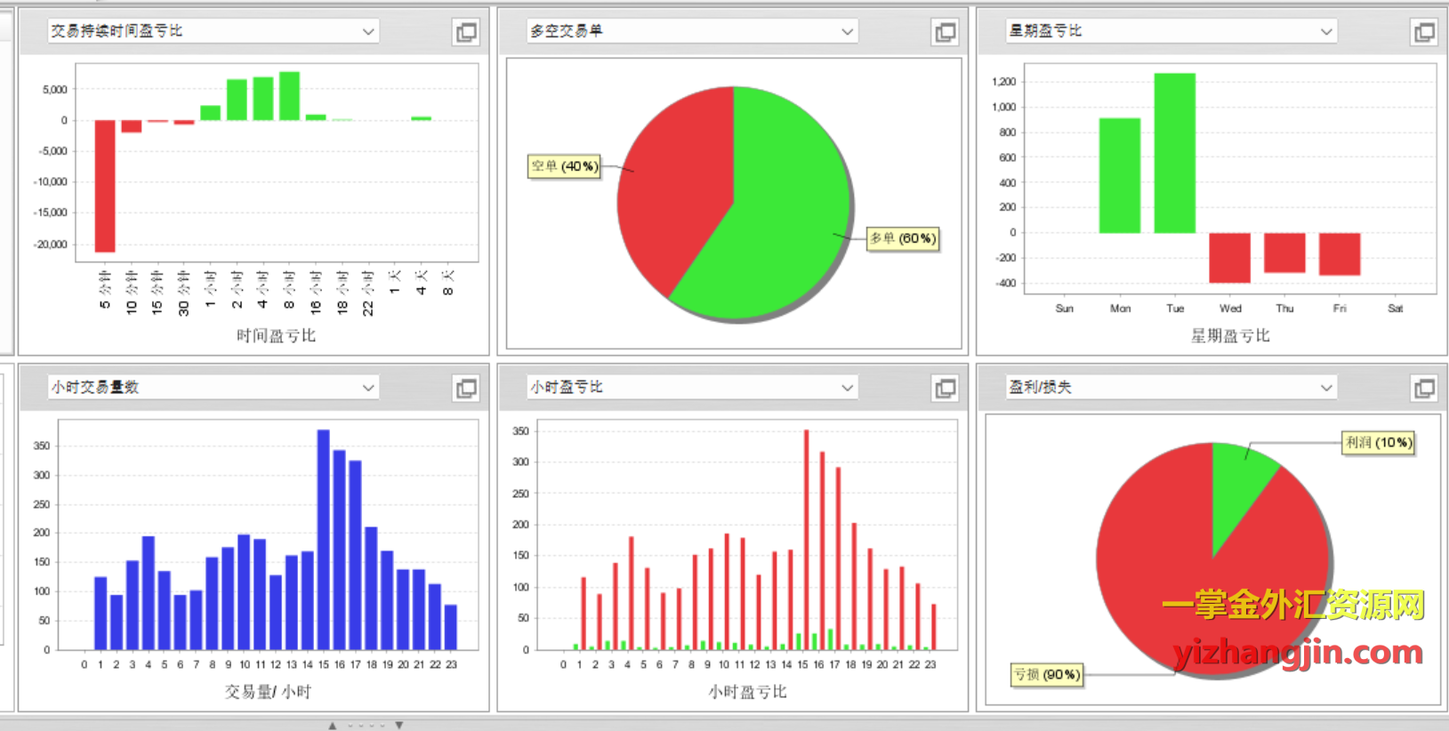Click the 多单 (60%) pie label

click(x=902, y=238)
